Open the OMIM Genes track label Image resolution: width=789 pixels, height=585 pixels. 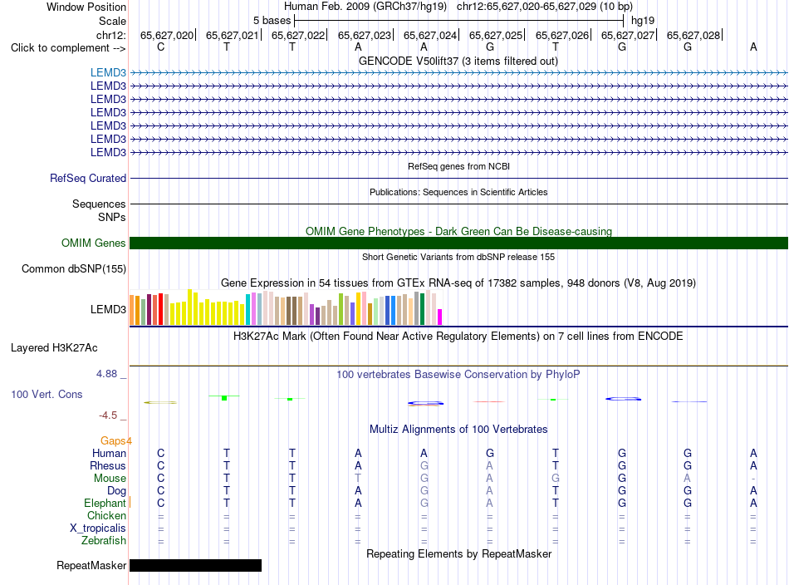(93, 243)
